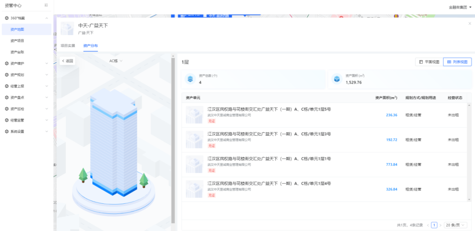Switch to the 资产分布 tab
The image size is (475, 231).
[91, 46]
